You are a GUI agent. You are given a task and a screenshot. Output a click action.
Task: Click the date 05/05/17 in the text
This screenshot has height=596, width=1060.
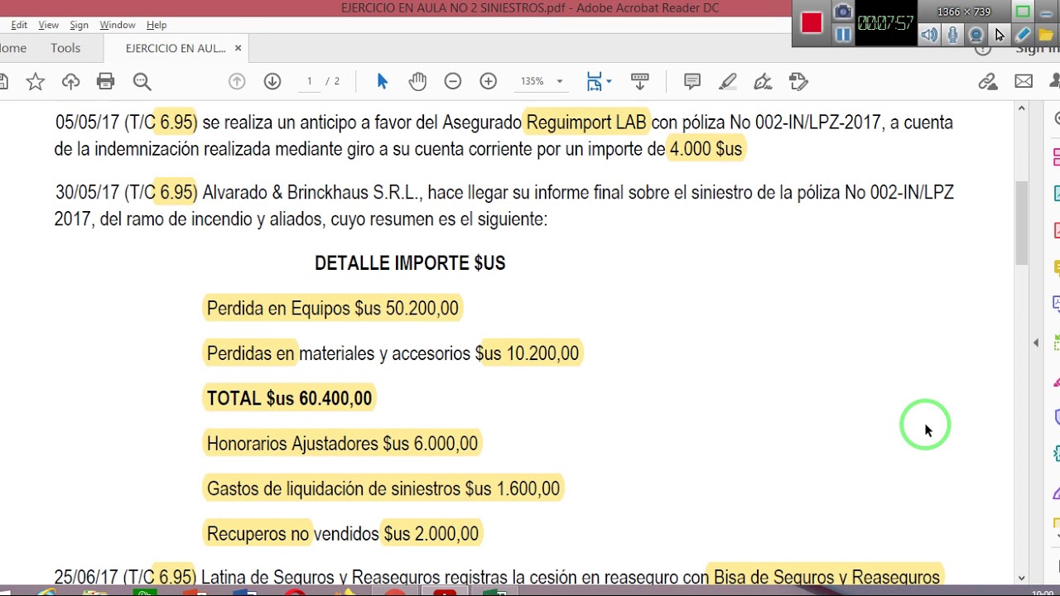88,123
